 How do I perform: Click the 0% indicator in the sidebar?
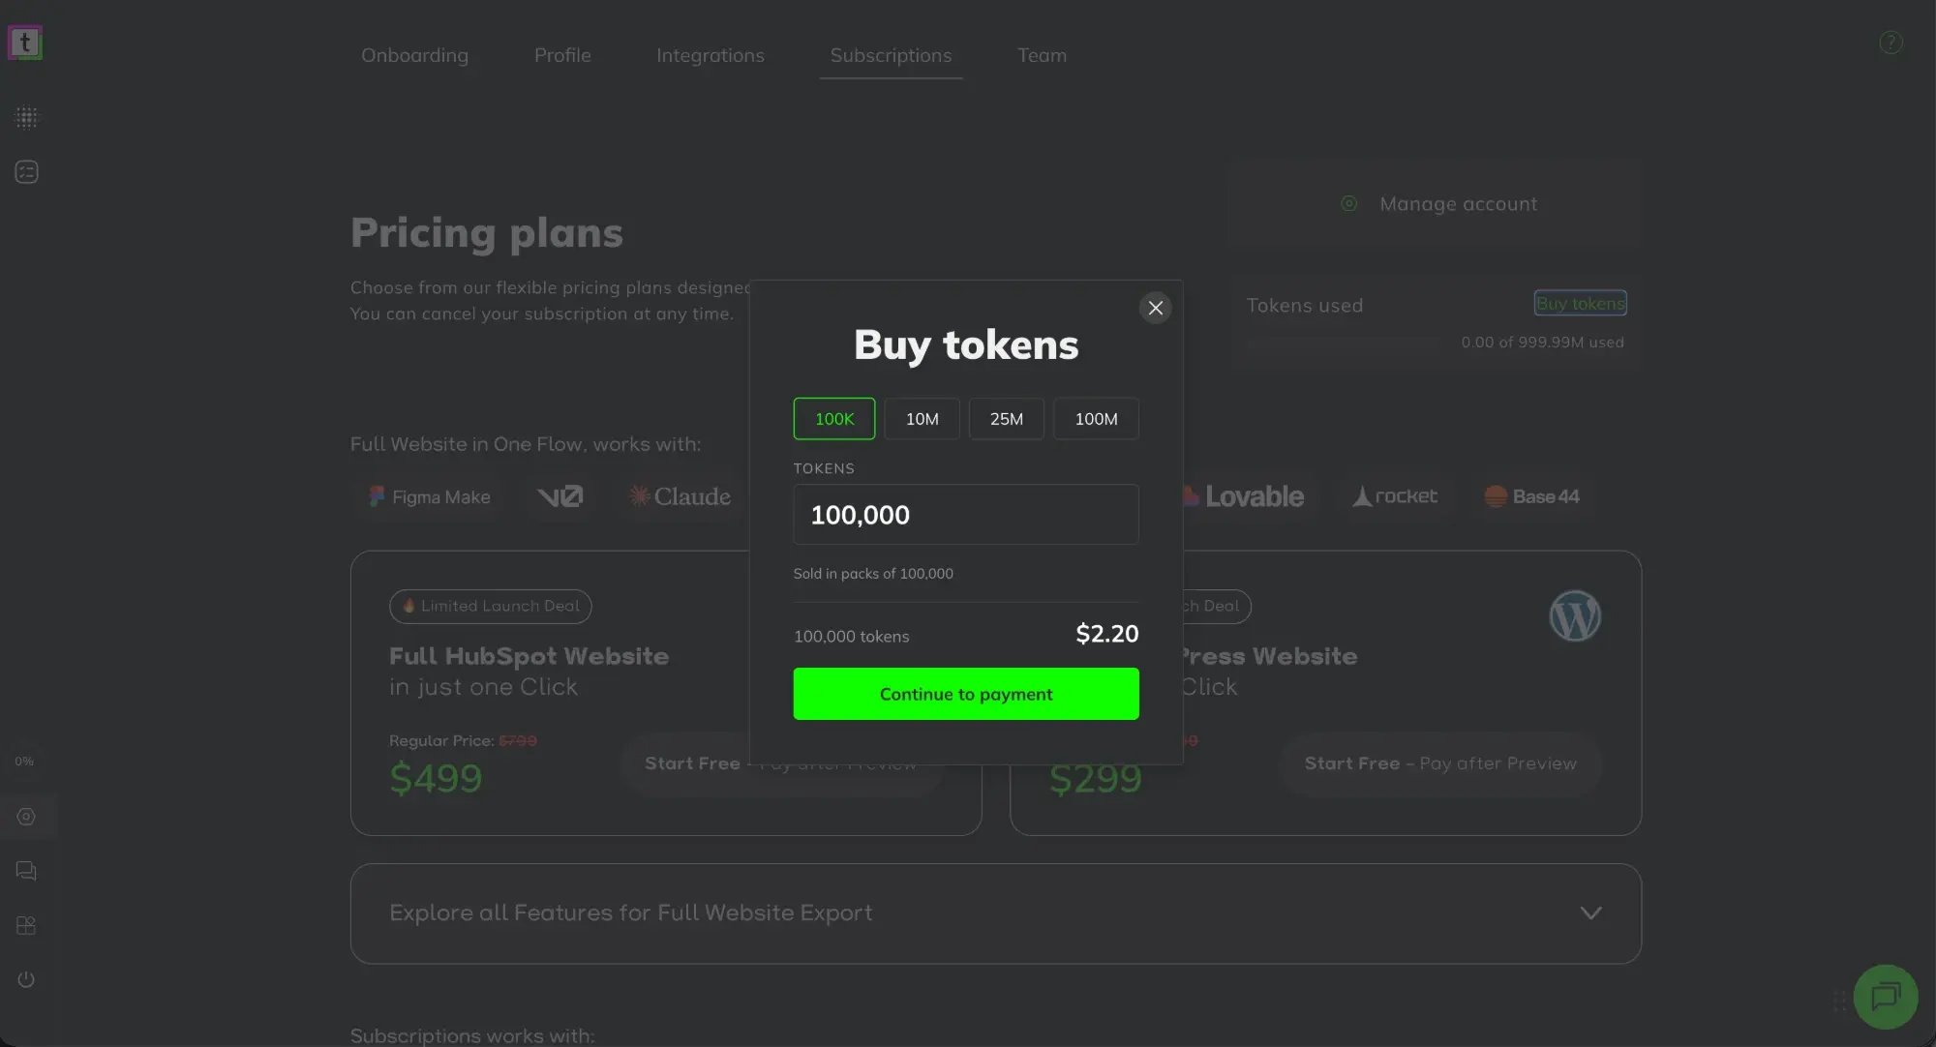click(25, 762)
